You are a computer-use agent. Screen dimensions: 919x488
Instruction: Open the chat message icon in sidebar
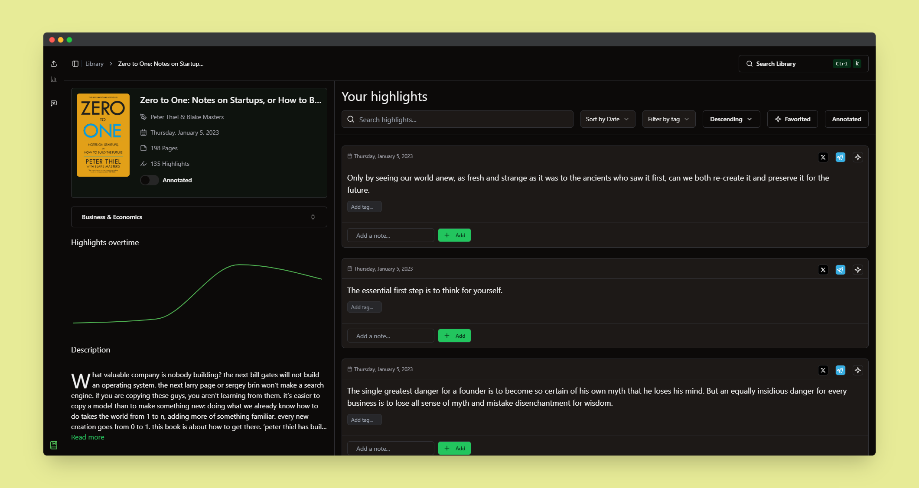coord(54,103)
